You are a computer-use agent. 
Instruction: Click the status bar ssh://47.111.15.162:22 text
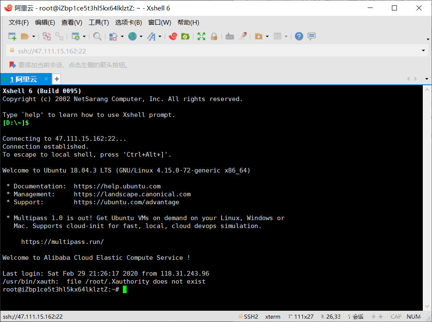(x=33, y=317)
